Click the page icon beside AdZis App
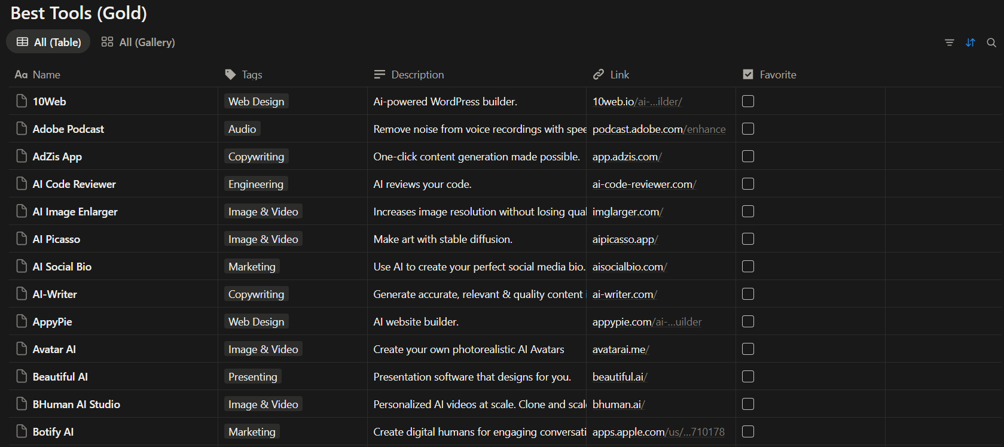1004x447 pixels. pyautogui.click(x=22, y=156)
